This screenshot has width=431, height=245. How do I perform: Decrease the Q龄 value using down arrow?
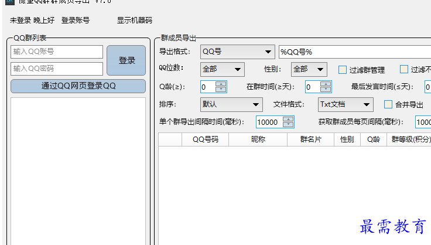(x=221, y=89)
